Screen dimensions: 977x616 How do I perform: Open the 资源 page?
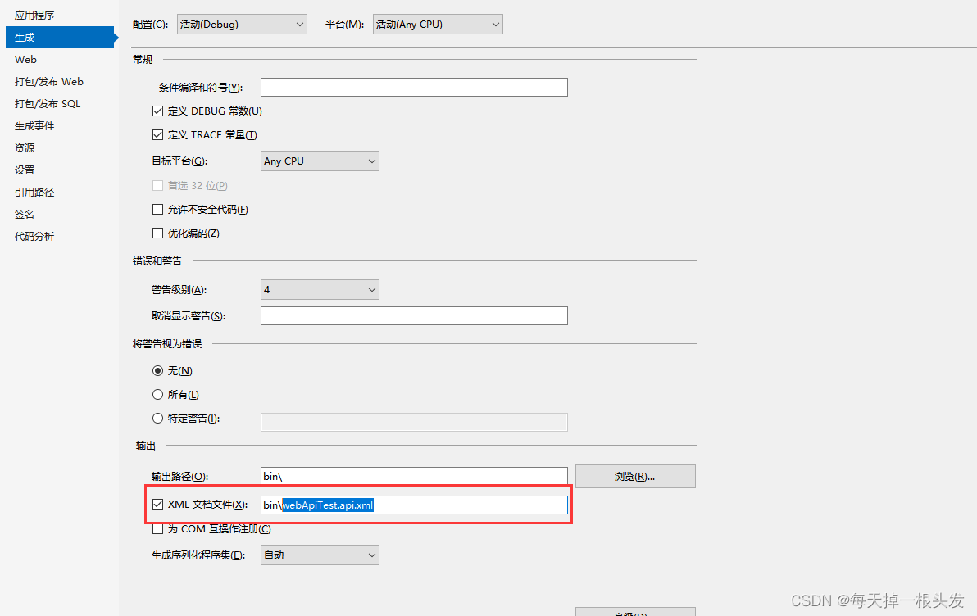24,147
